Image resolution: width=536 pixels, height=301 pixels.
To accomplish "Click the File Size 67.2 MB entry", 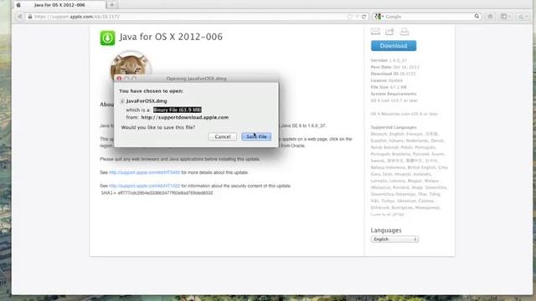I will pos(389,87).
